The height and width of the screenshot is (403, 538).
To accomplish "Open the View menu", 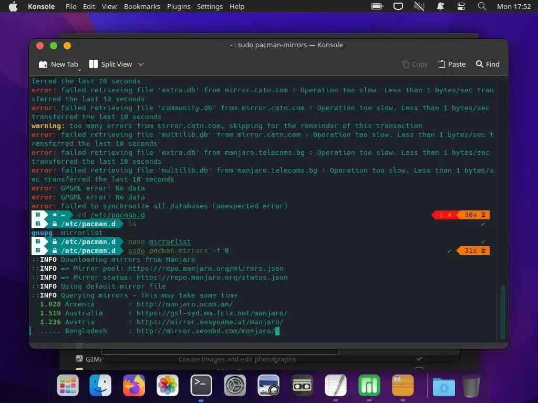I will [109, 6].
